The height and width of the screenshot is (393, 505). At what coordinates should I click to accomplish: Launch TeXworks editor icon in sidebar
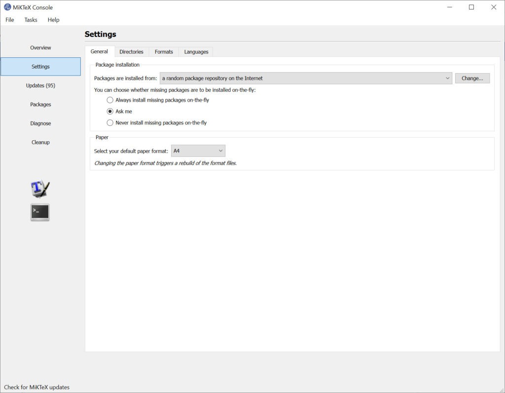pyautogui.click(x=40, y=189)
